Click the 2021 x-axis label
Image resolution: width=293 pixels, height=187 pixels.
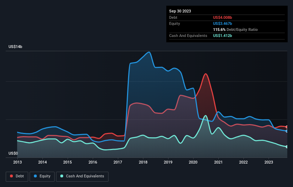pos(218,162)
